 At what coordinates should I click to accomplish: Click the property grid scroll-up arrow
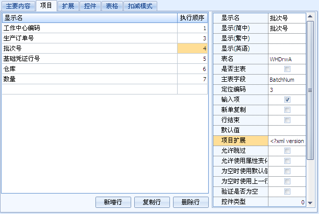pos(310,16)
